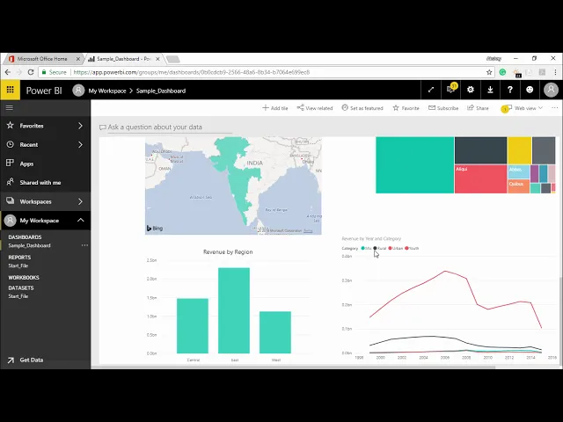This screenshot has width=563, height=422.
Task: Click the WORKBOOKS heading in sidebar
Action: pyautogui.click(x=24, y=278)
